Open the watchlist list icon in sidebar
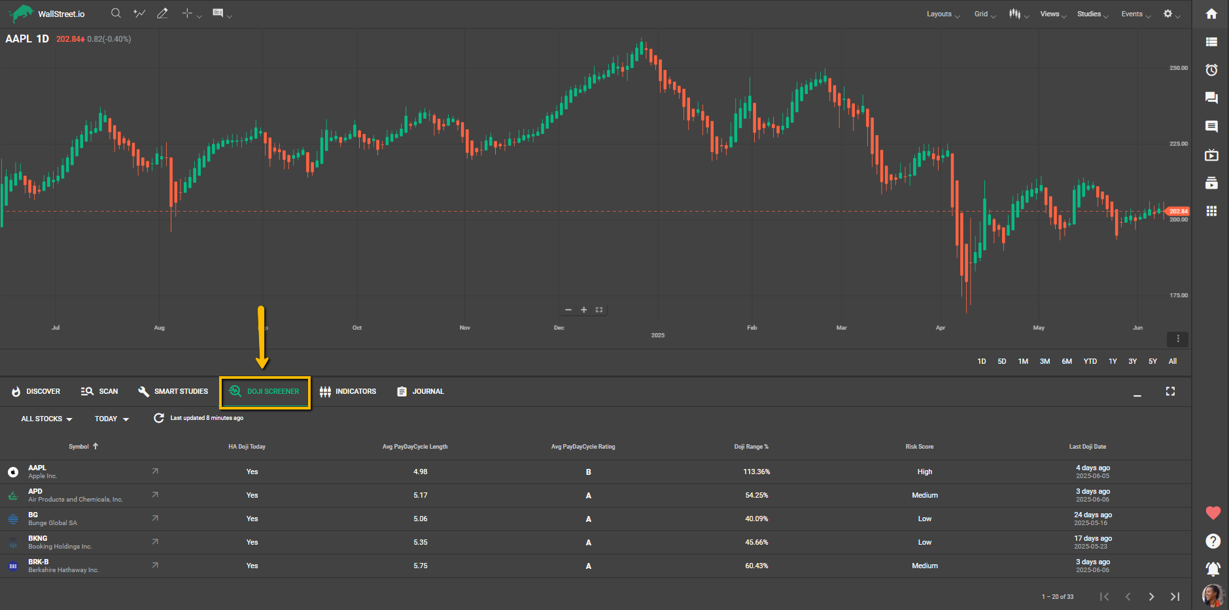Image resolution: width=1229 pixels, height=610 pixels. (1211, 42)
